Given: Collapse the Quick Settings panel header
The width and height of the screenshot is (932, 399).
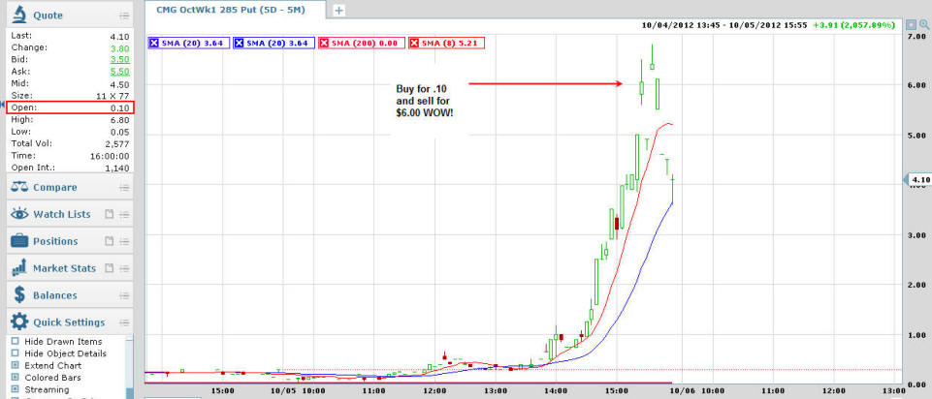Looking at the screenshot, I should click(70, 322).
